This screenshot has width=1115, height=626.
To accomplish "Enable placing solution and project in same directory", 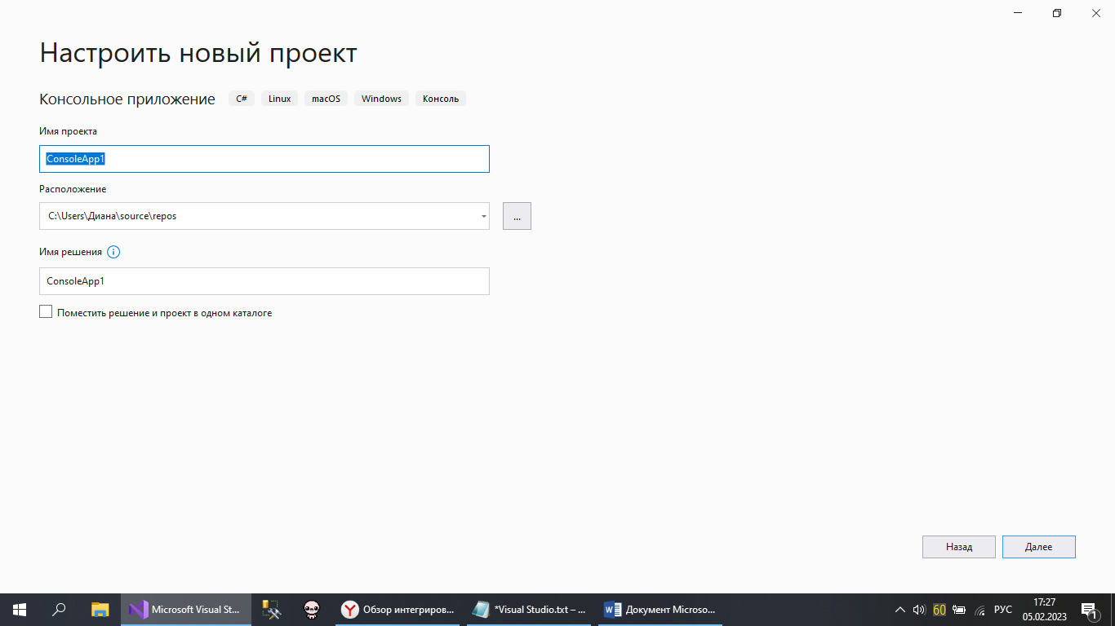I will 46,312.
